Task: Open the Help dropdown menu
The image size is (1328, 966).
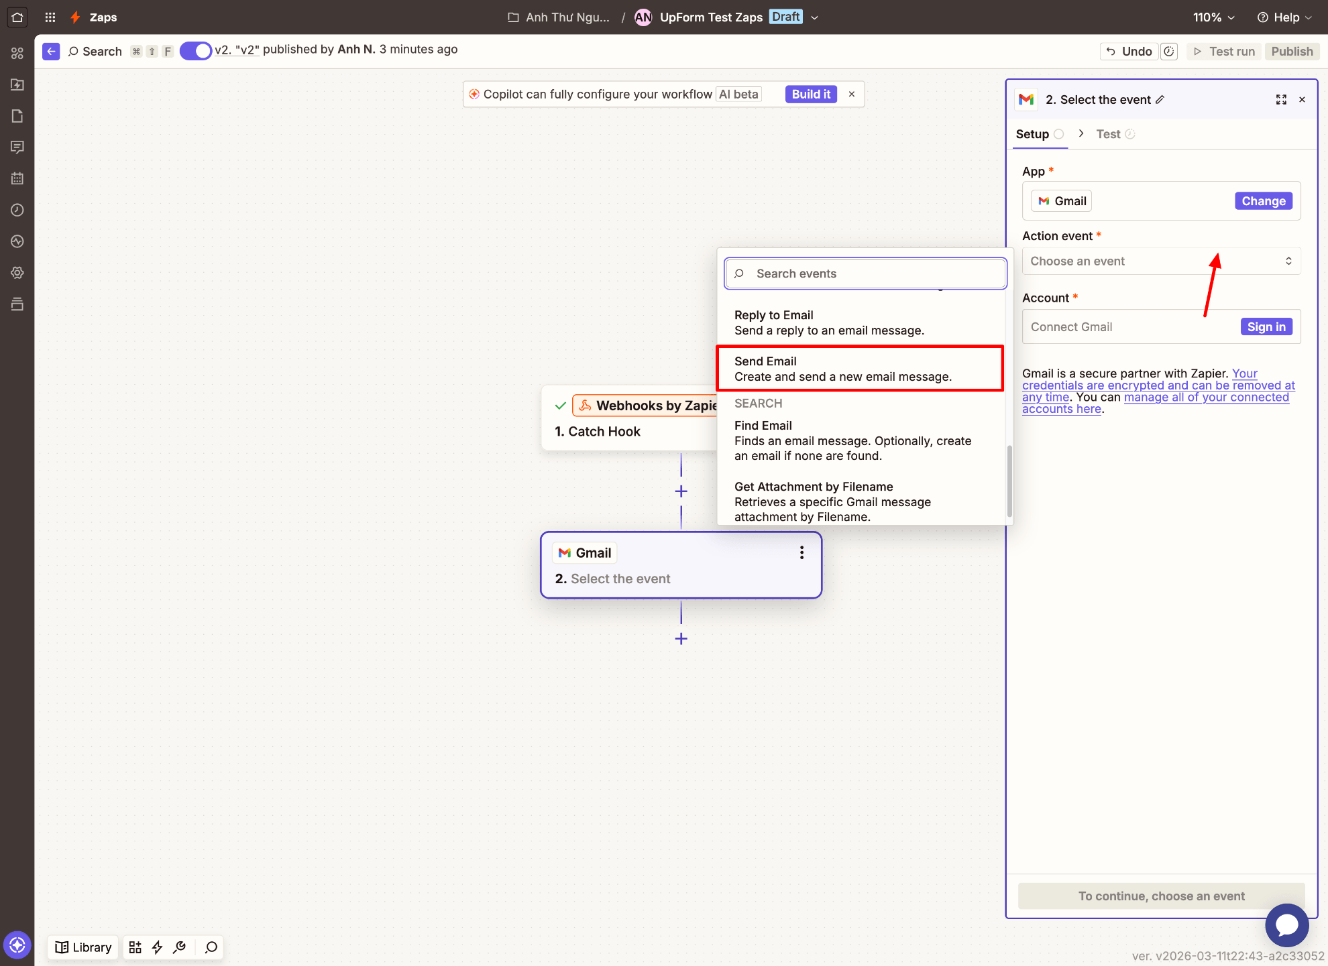Action: click(x=1284, y=17)
